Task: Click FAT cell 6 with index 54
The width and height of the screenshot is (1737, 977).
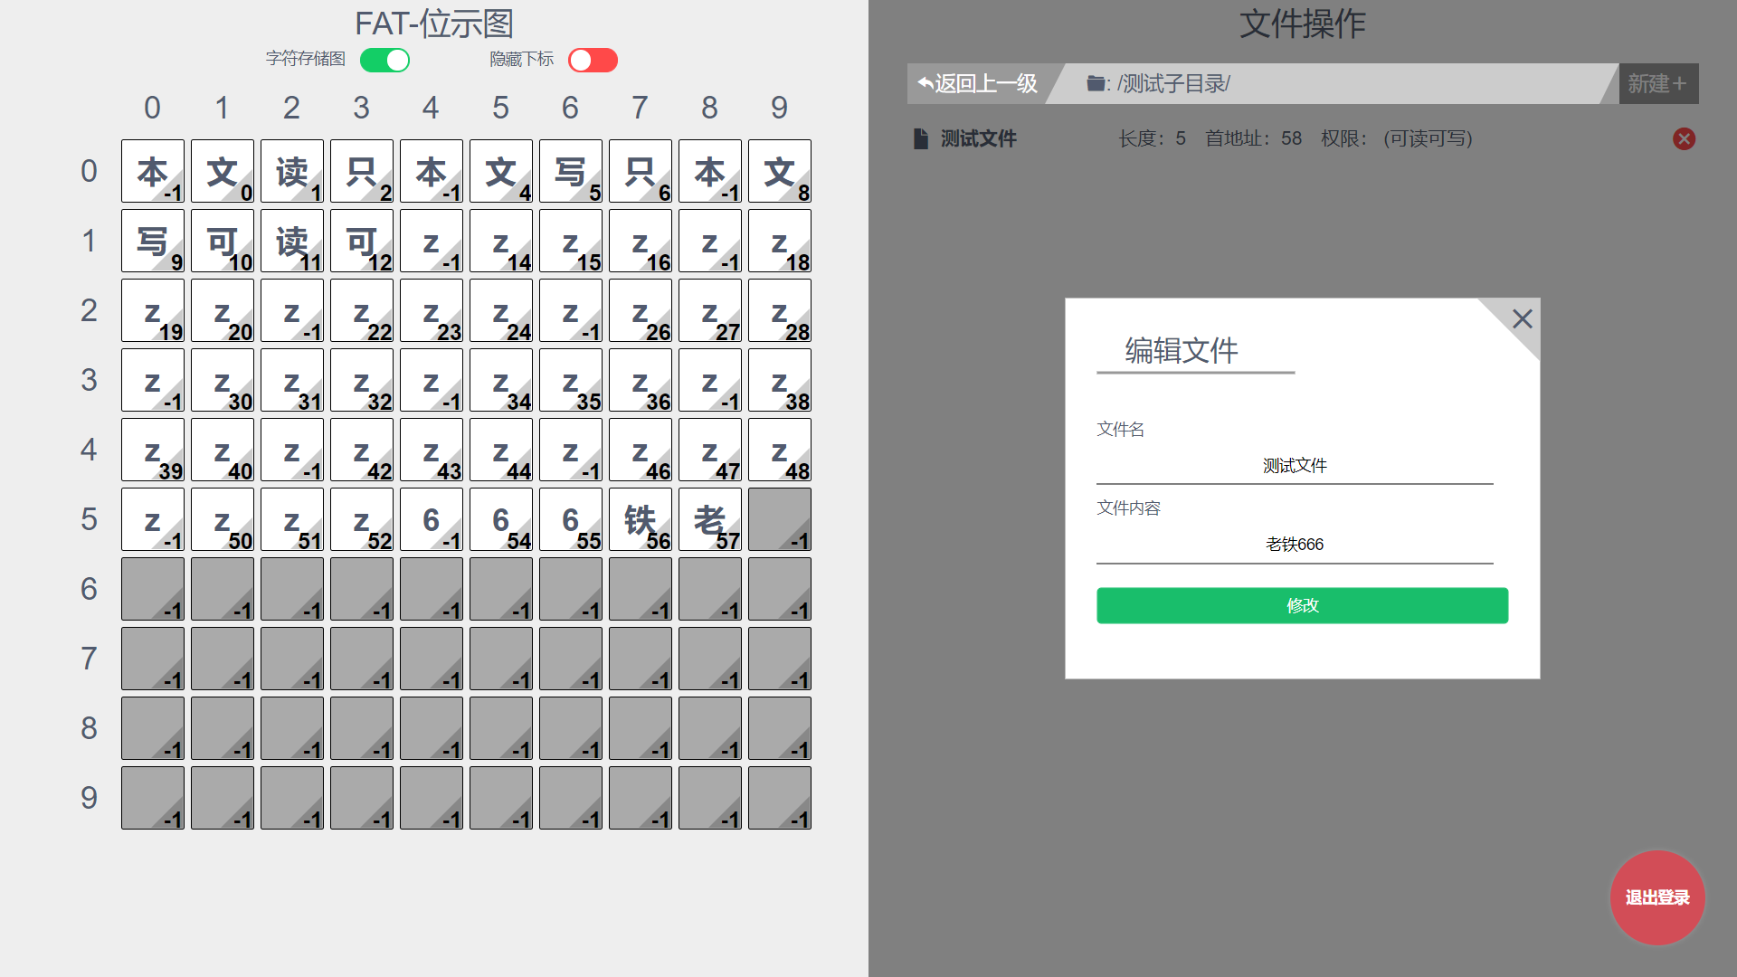Action: tap(501, 520)
